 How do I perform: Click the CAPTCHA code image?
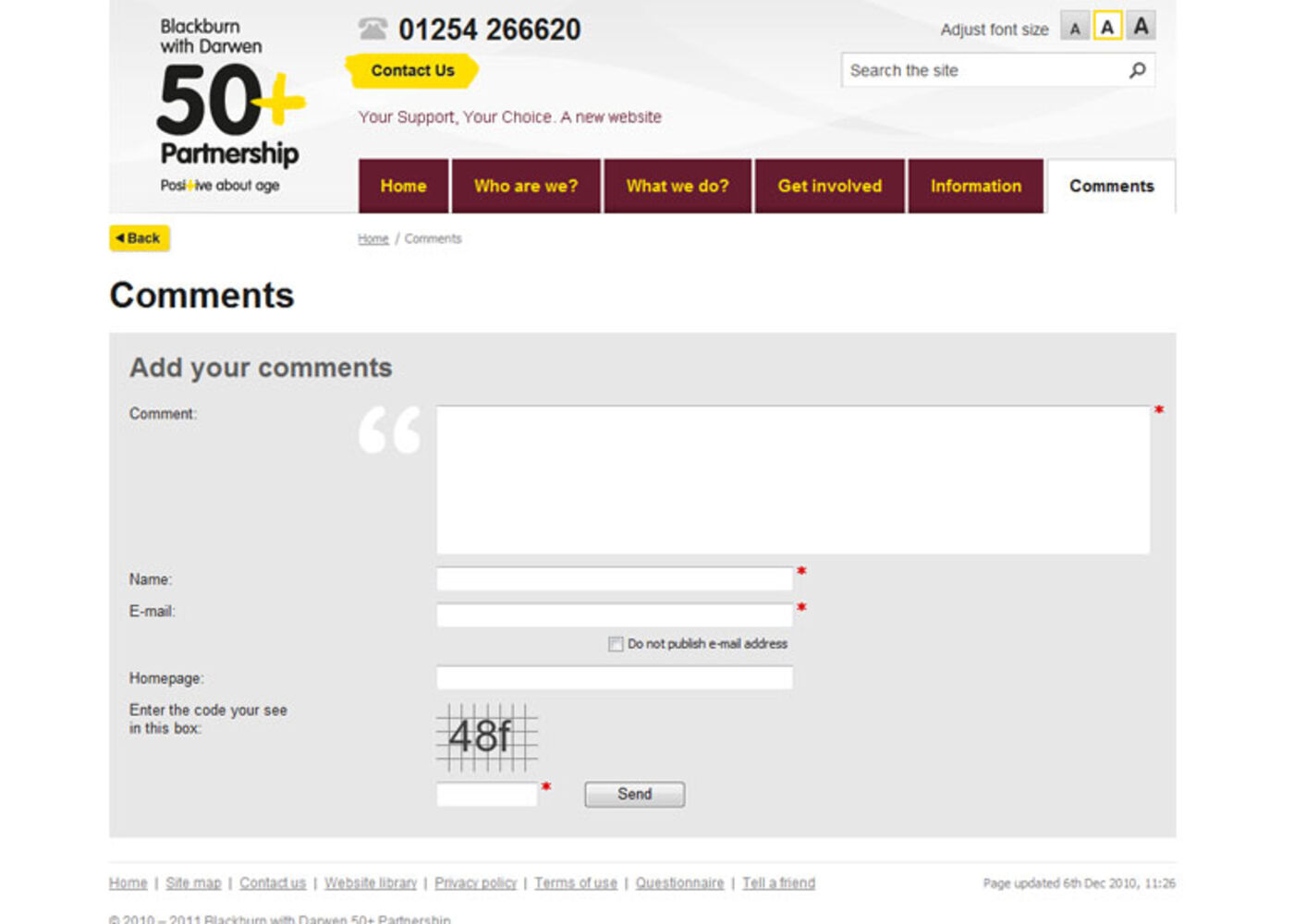click(486, 737)
